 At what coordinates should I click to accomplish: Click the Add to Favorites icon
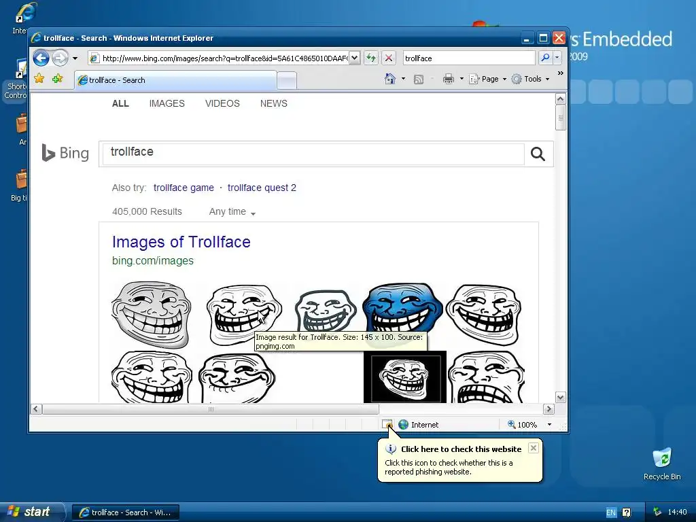pyautogui.click(x=57, y=79)
